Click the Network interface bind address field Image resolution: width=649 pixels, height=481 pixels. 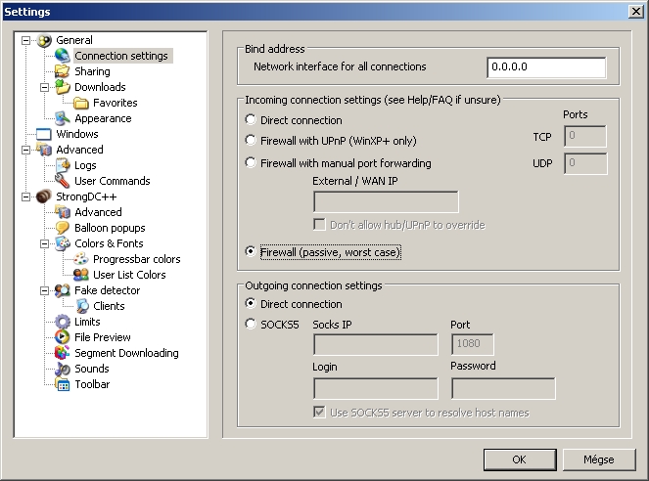545,67
